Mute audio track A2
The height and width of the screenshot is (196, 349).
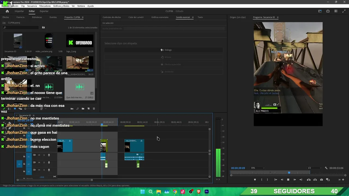point(39,163)
